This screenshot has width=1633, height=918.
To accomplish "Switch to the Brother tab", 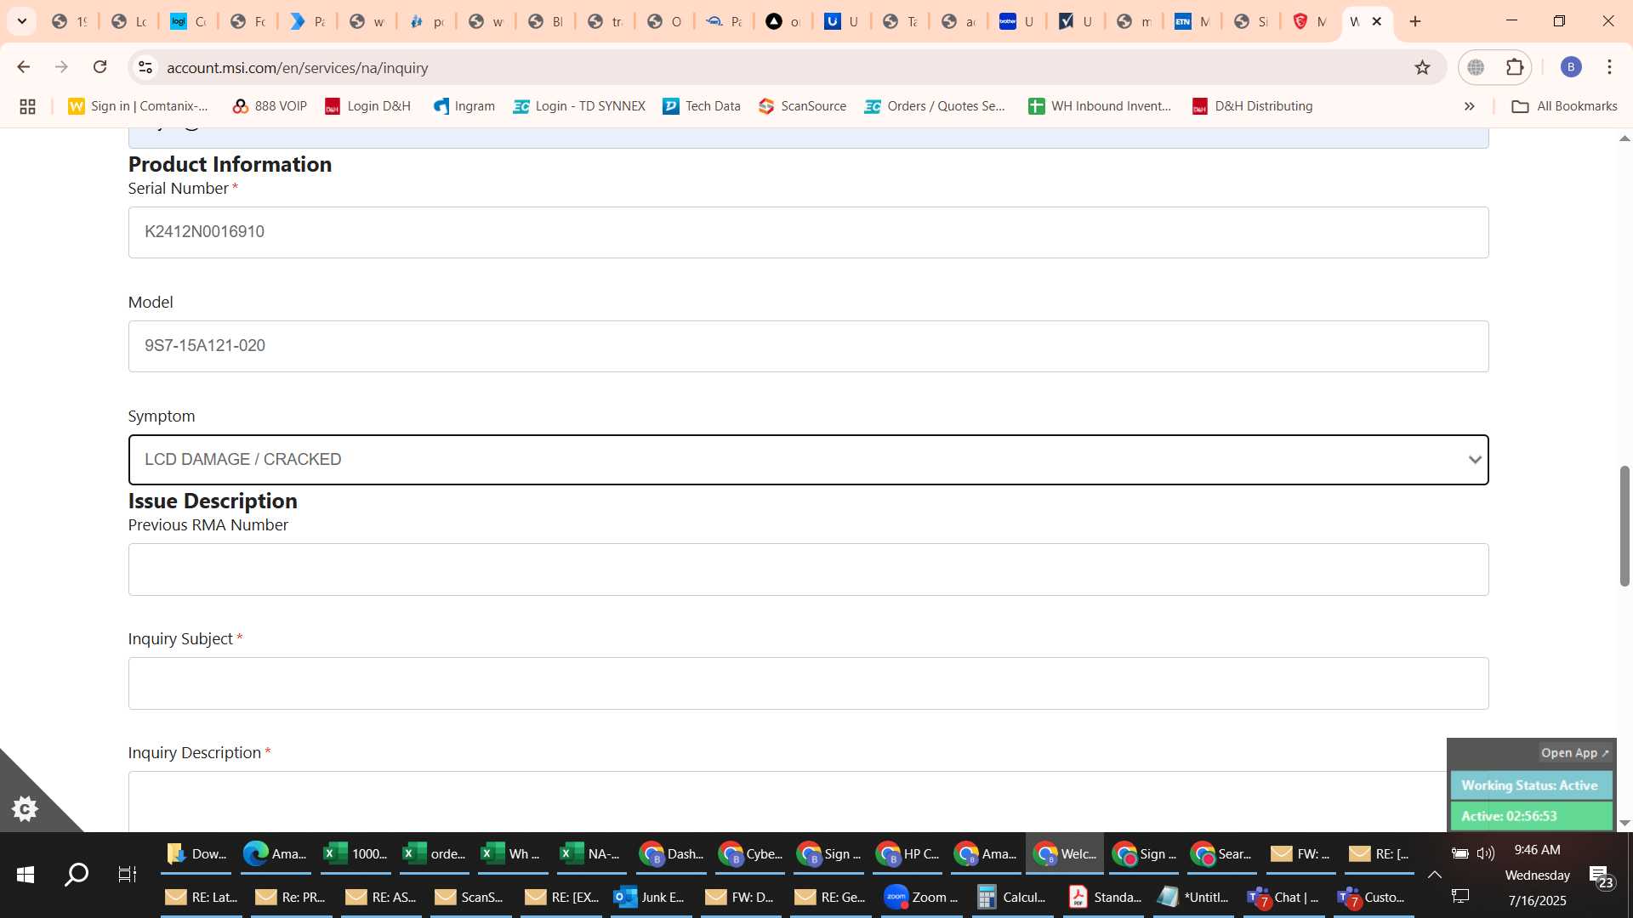I will tap(1016, 21).
